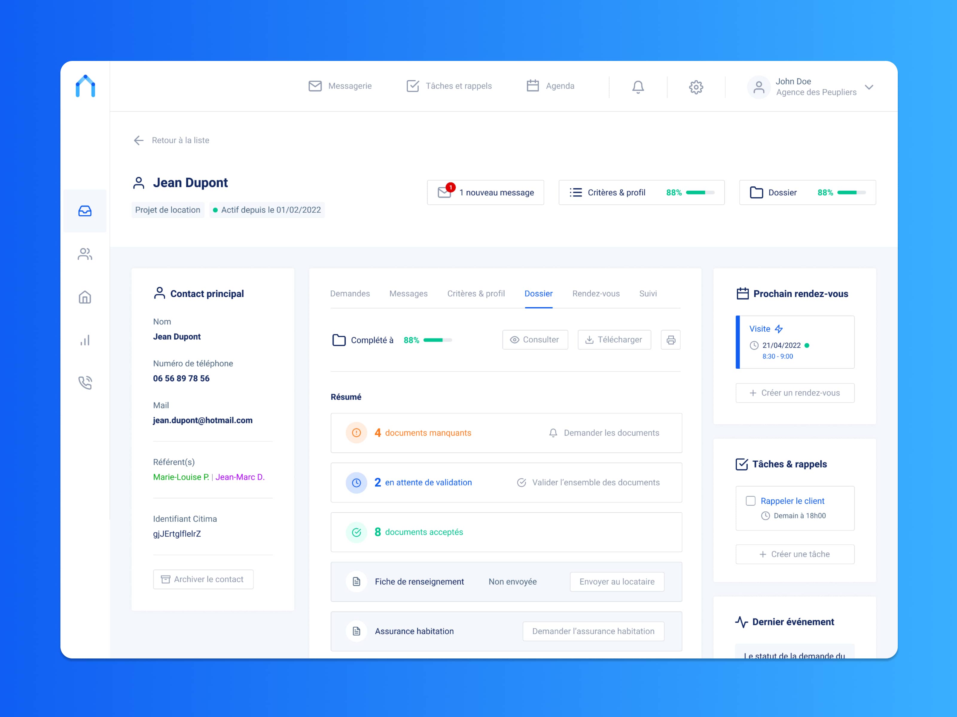Viewport: 957px width, 717px height.
Task: Click Créer une tâche button
Action: tap(795, 554)
